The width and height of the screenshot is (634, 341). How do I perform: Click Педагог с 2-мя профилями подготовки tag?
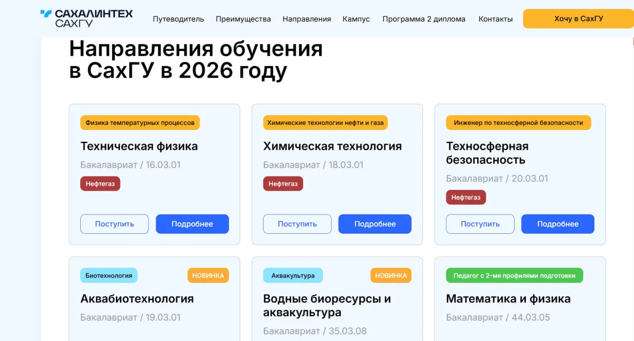point(514,275)
